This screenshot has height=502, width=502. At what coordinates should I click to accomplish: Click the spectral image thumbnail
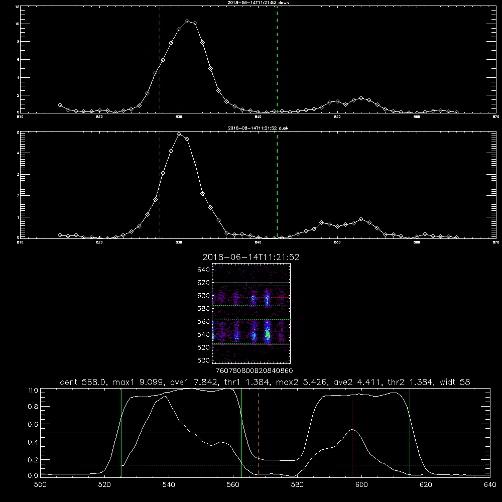pos(252,313)
